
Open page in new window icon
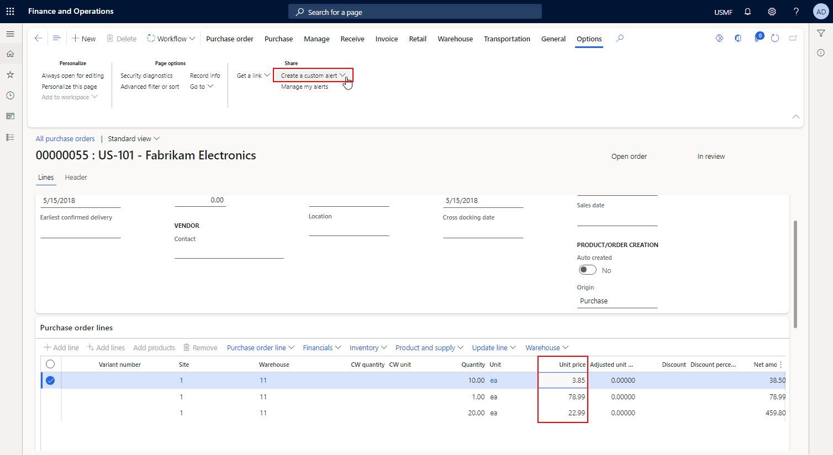tap(793, 38)
